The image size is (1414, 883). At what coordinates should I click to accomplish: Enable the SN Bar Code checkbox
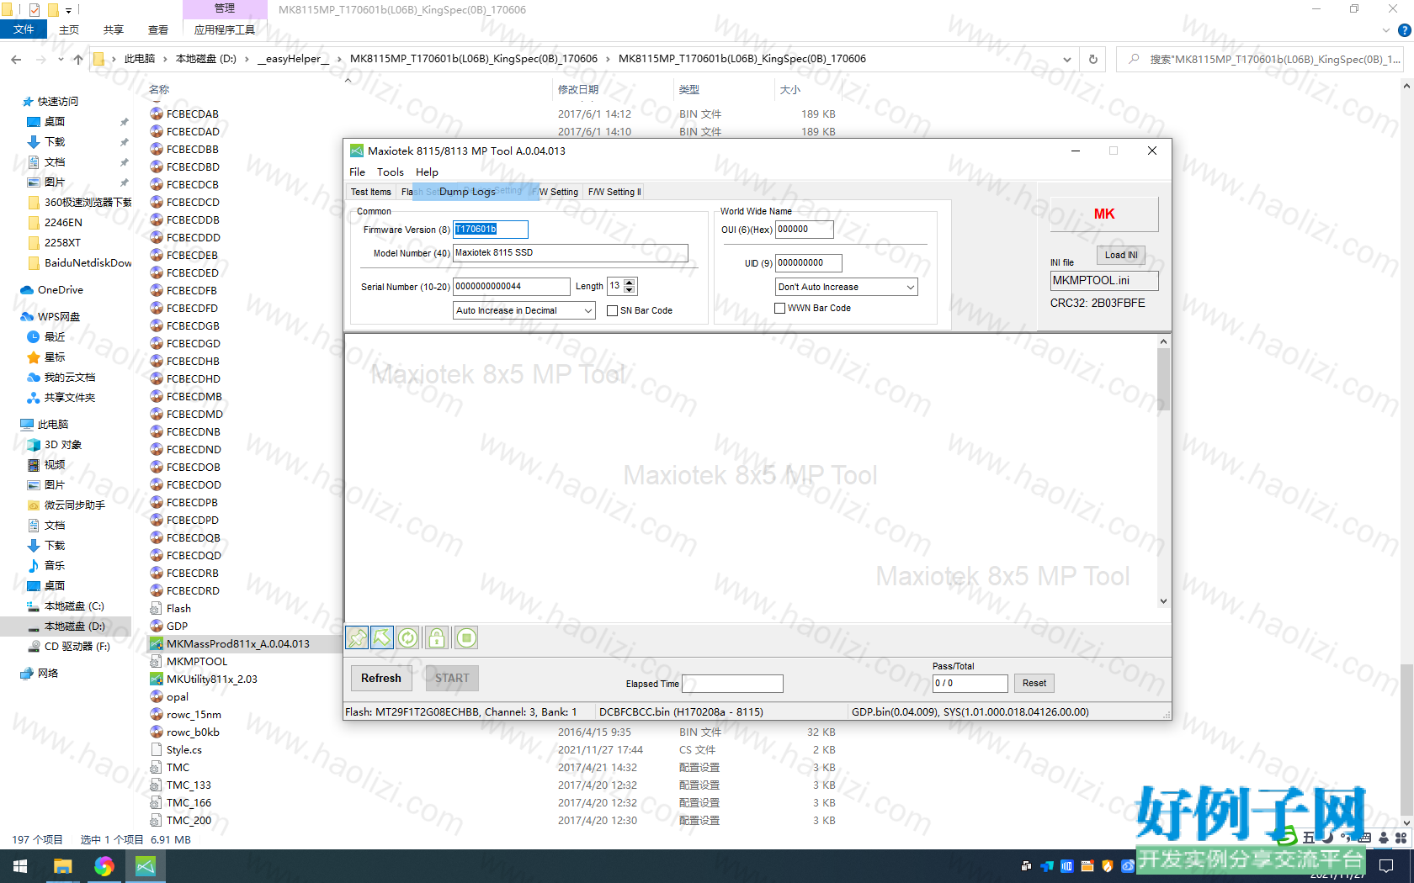pos(613,310)
